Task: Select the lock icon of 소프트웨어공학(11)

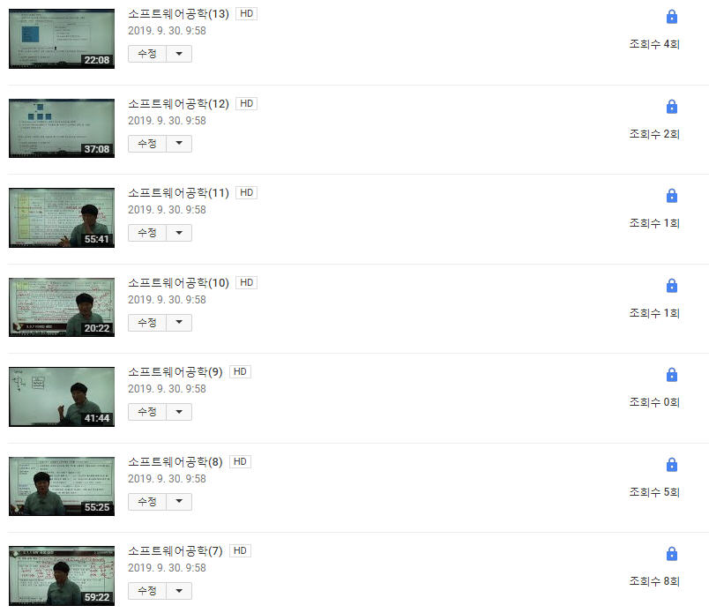Action: point(671,196)
